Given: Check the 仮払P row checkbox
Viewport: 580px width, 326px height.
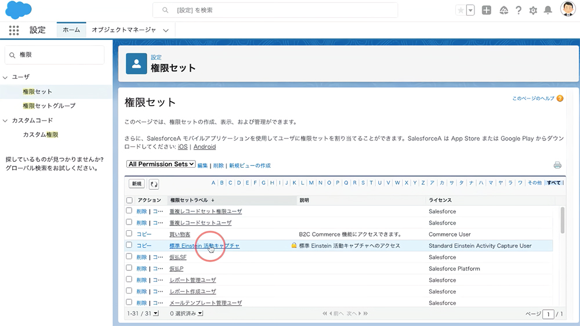Looking at the screenshot, I should [129, 268].
